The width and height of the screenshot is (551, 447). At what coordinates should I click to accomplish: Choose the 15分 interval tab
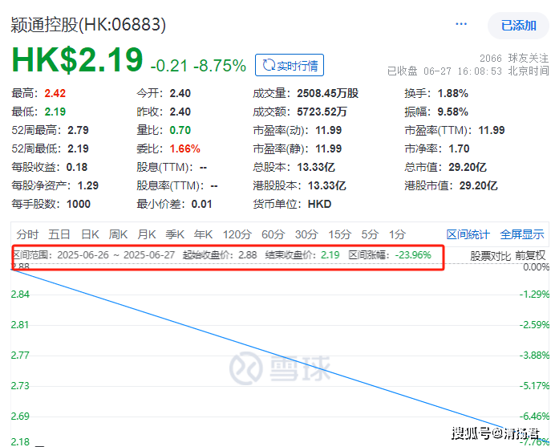(339, 234)
